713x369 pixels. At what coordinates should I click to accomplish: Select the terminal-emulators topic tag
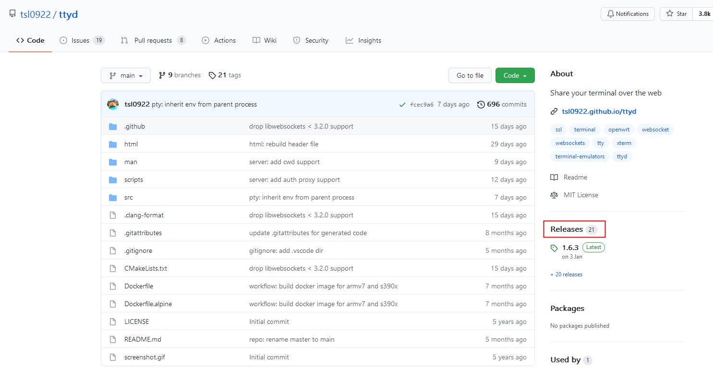[x=580, y=156]
